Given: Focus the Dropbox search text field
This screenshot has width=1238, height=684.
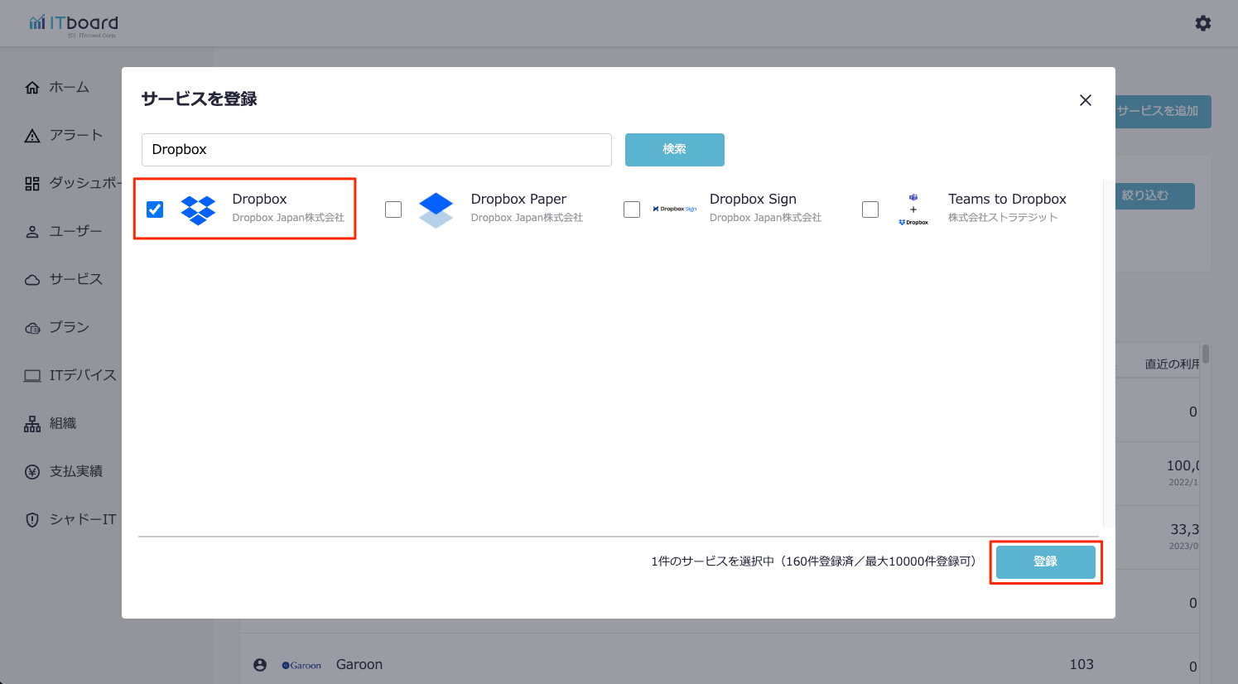Looking at the screenshot, I should [x=377, y=150].
